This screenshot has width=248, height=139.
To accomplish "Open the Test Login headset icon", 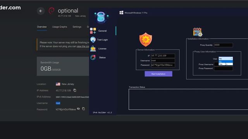I will (93, 39).
